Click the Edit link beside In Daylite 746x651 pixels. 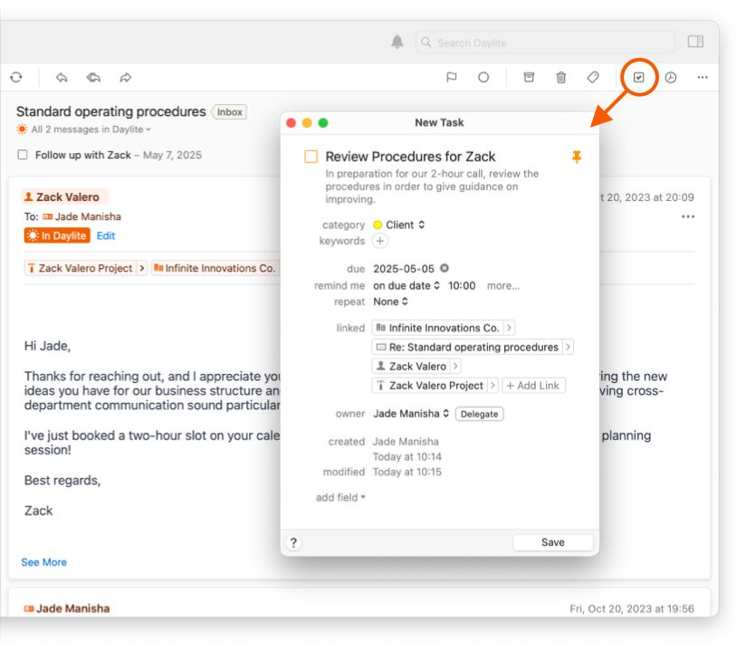[x=106, y=235]
